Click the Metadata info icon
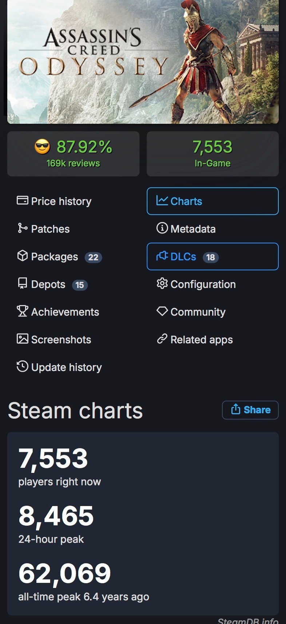Image resolution: width=286 pixels, height=624 pixels. point(162,228)
